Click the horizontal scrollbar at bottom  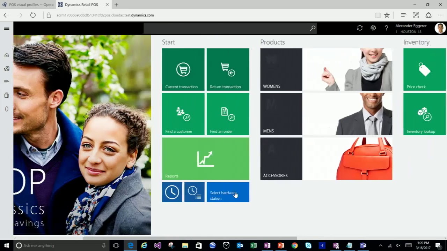point(190,238)
